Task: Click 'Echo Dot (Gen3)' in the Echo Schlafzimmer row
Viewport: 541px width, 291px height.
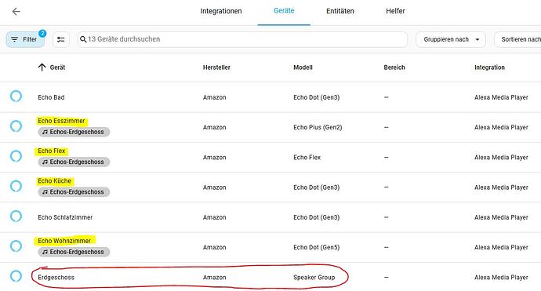Action: point(317,217)
